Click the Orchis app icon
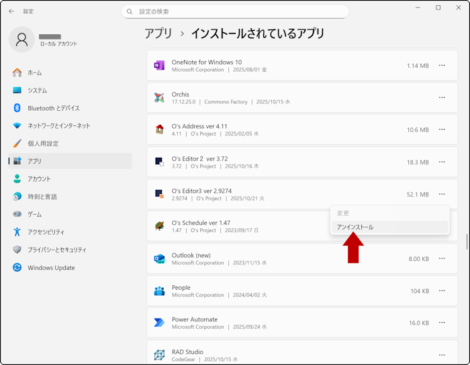The width and height of the screenshot is (470, 365). click(159, 98)
